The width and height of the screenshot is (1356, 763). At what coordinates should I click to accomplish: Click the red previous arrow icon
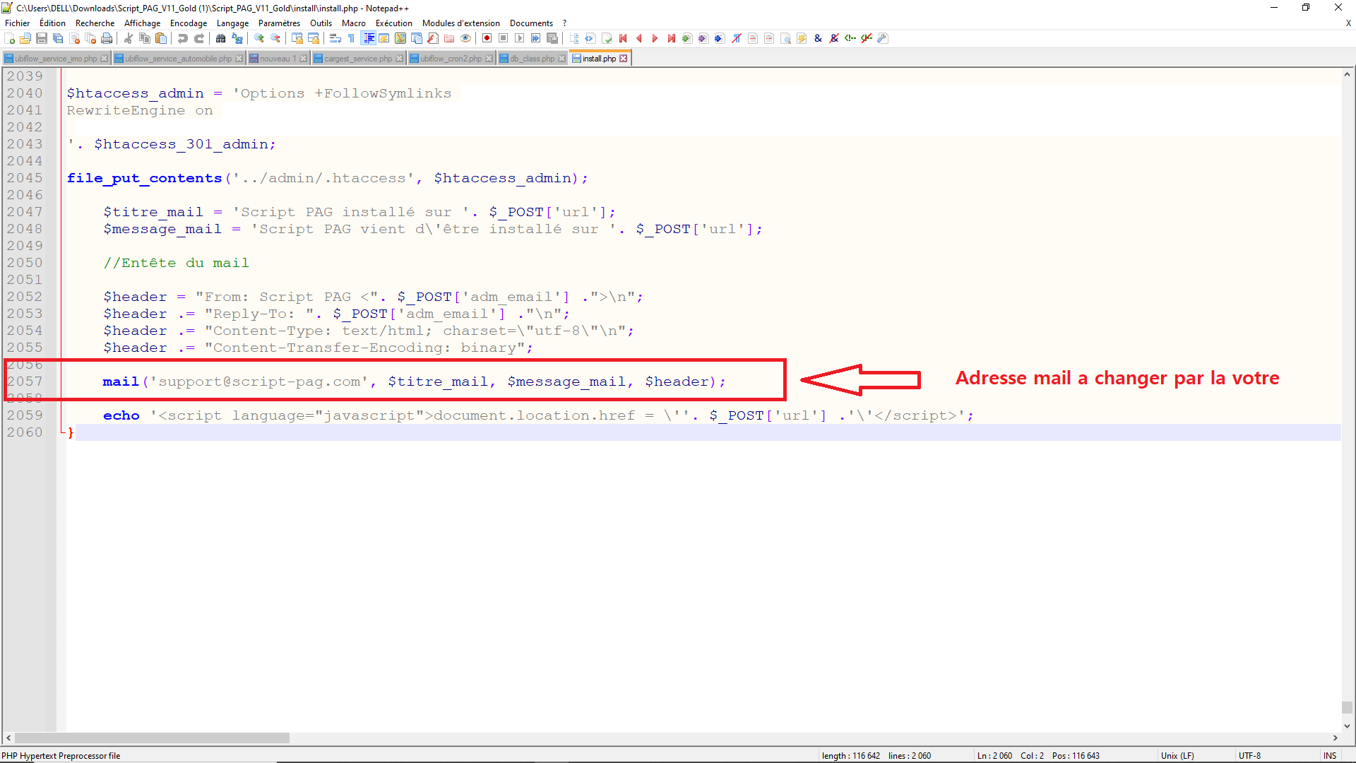tap(639, 38)
